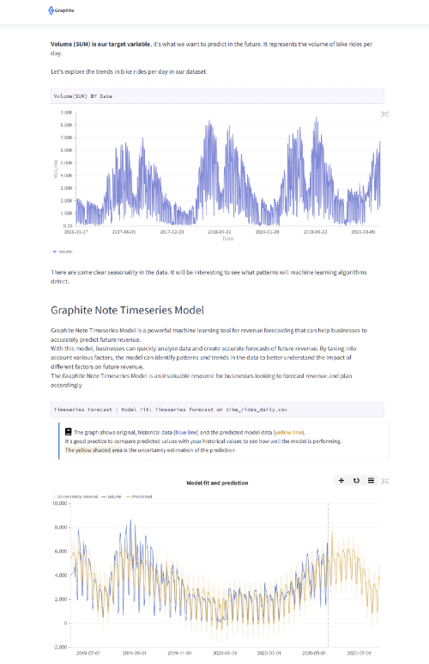Click the Graphite logo in the header
The width and height of the screenshot is (429, 664).
pos(61,10)
